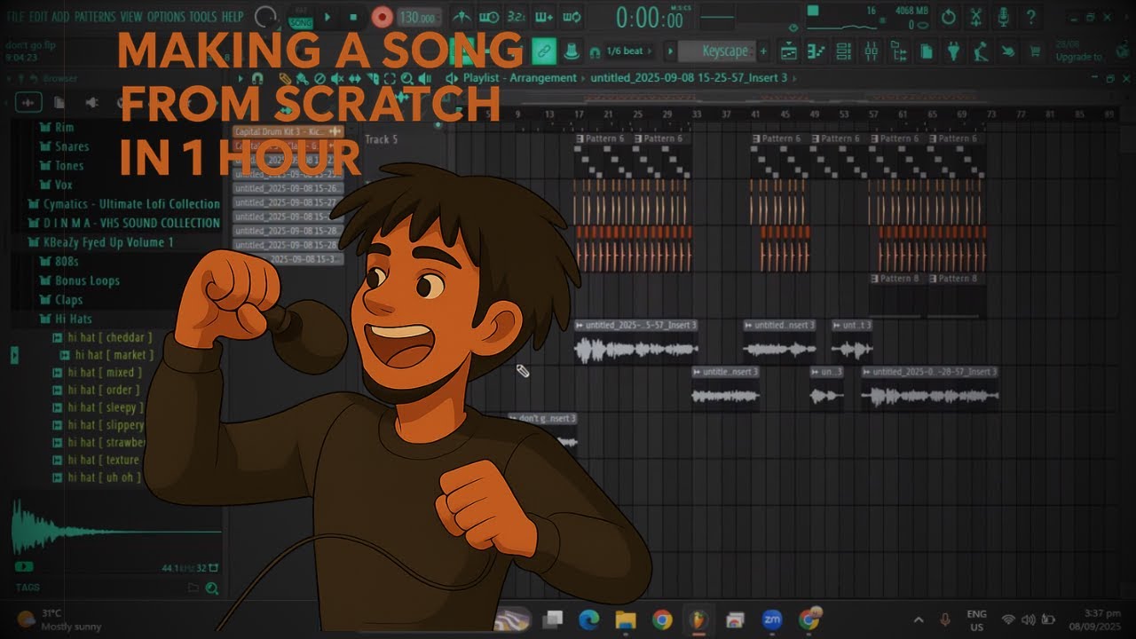Collapse the KBeaZy Fyed Up Volume 1 folder
This screenshot has height=639, width=1136.
click(x=107, y=242)
